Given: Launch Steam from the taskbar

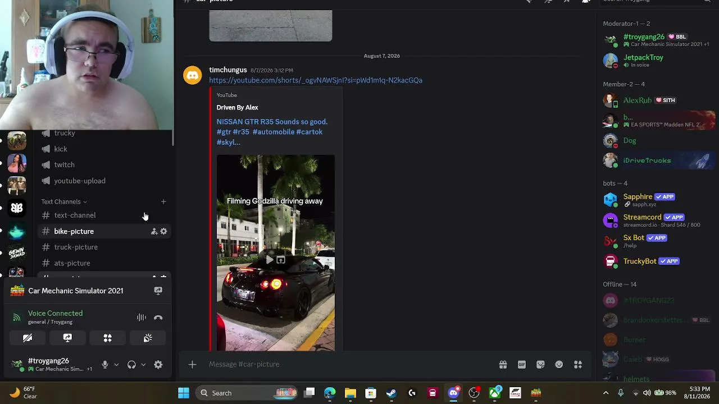Looking at the screenshot, I should 392,393.
